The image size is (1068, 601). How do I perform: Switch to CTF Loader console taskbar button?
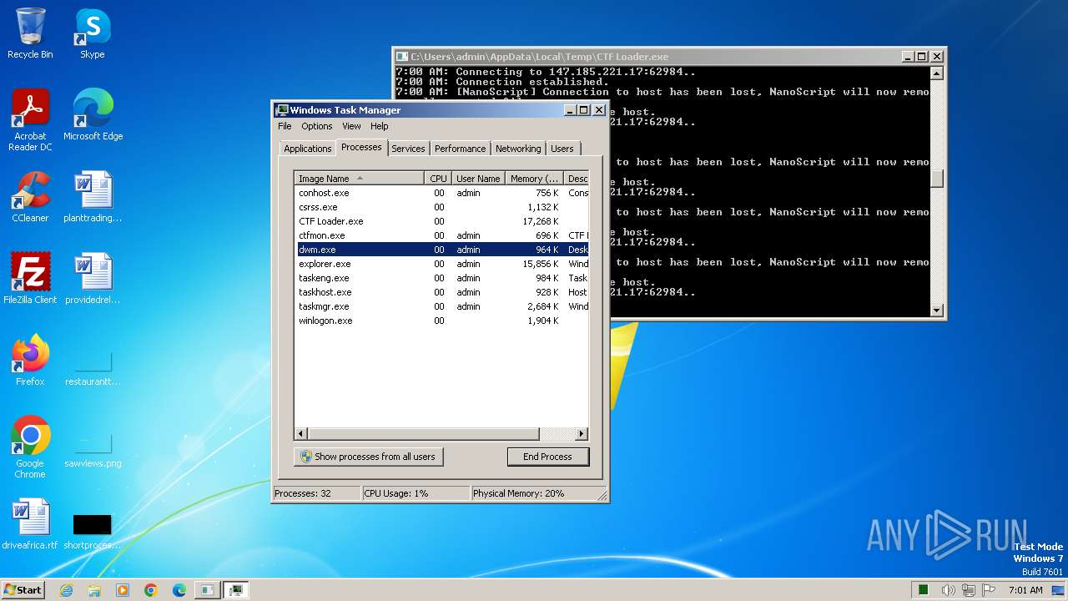(207, 590)
